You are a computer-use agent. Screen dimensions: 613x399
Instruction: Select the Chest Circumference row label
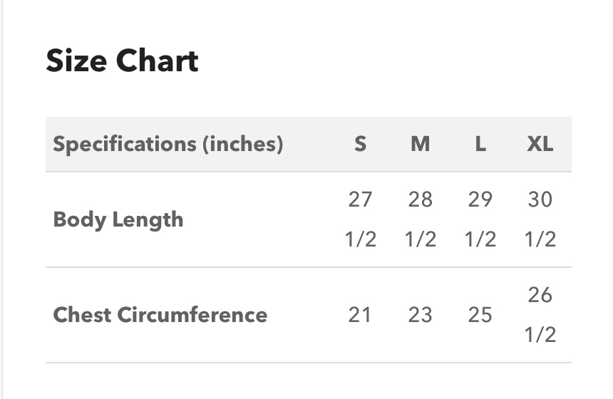[160, 314]
